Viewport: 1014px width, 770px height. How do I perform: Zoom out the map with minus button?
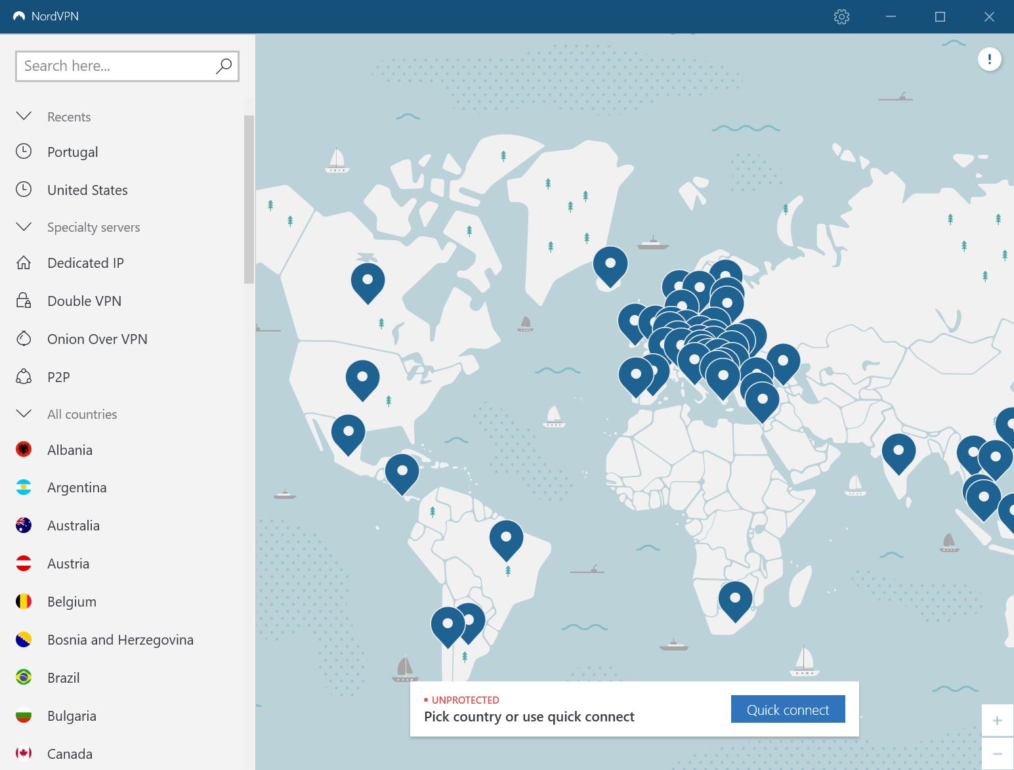[x=997, y=754]
